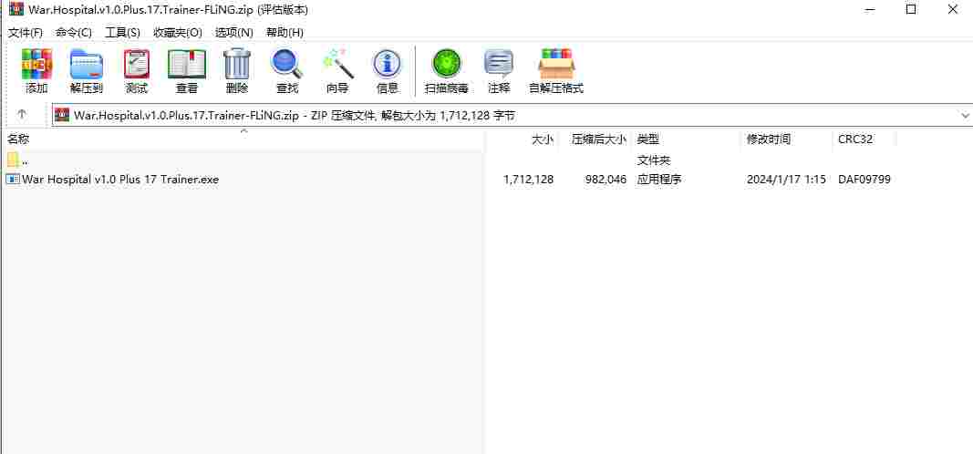Click 自解压格式 (SFX) toolbar icon
This screenshot has width=973, height=454.
click(x=556, y=65)
